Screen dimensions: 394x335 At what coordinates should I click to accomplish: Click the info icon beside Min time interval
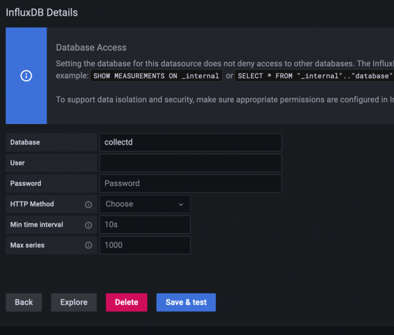pyautogui.click(x=89, y=225)
